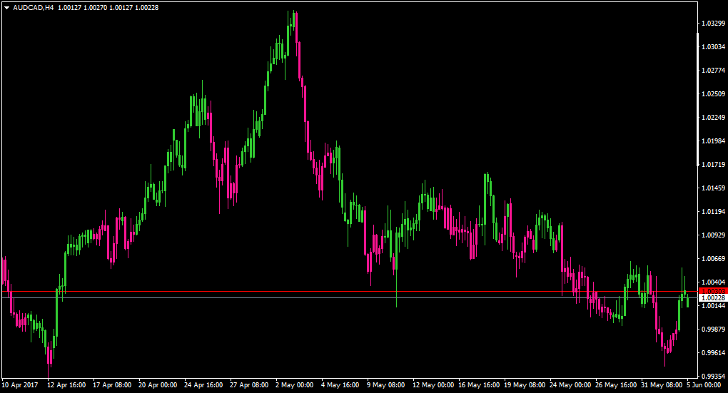Click the 24 Apr 16:00 time label
Viewport: 728px width, 393px height.
[203, 385]
